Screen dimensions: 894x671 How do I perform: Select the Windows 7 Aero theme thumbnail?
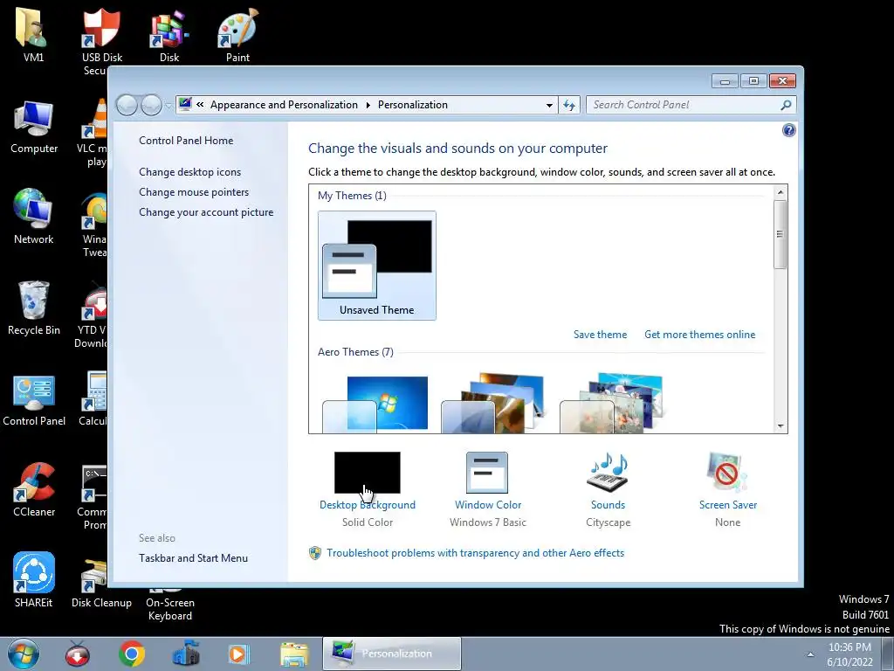click(x=375, y=404)
